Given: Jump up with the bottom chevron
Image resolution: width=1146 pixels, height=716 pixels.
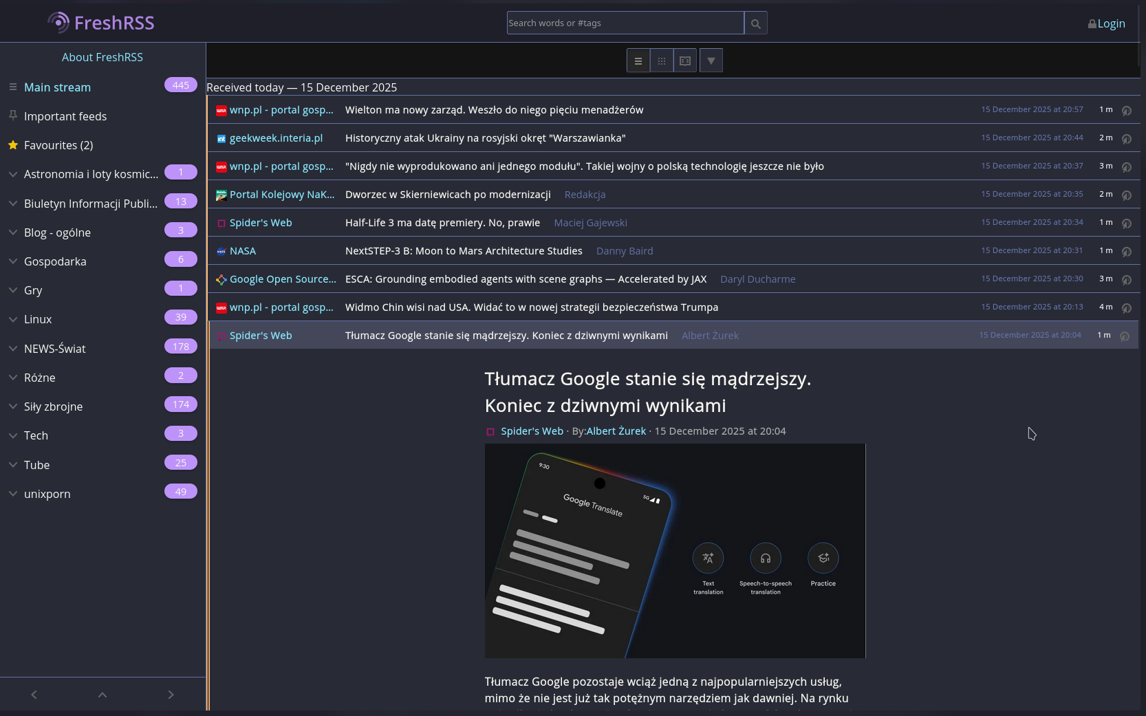Looking at the screenshot, I should pyautogui.click(x=102, y=695).
